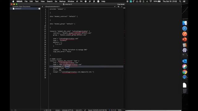The height and width of the screenshot is (111, 198).
Task: Open the Clippings menu icon beside Git
Action: pyautogui.click(x=90, y=1)
